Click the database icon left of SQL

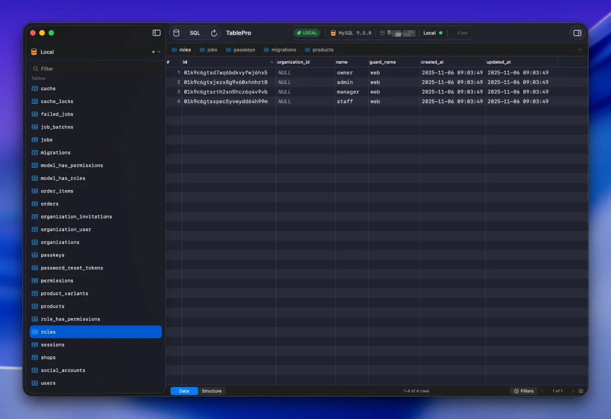click(x=176, y=33)
